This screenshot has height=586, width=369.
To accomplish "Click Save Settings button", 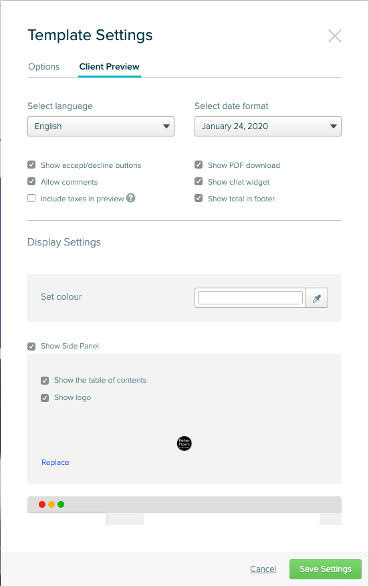I will [326, 569].
